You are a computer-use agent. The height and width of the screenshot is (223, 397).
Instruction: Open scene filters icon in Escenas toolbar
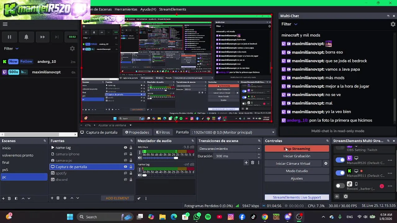[16, 198]
